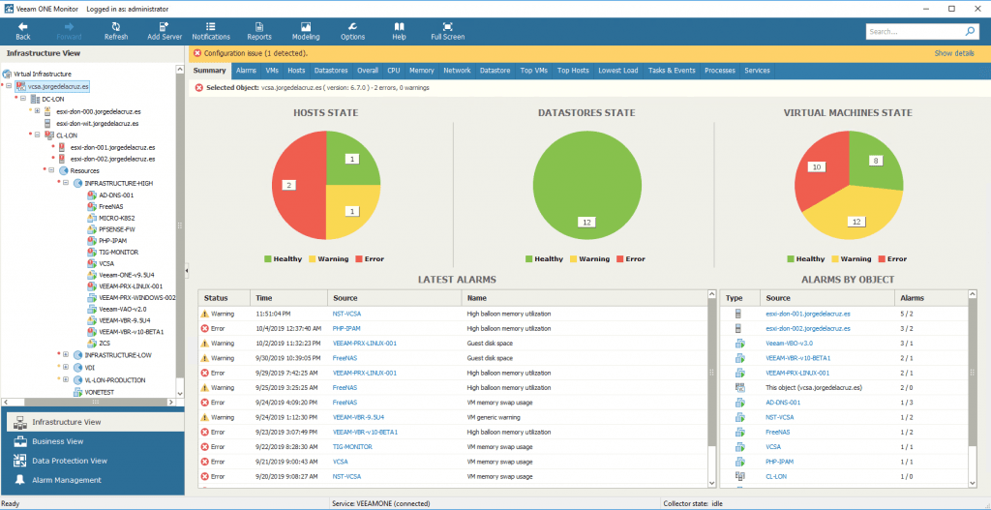Expand the esxi-zlon-000 host node

pyautogui.click(x=37, y=111)
